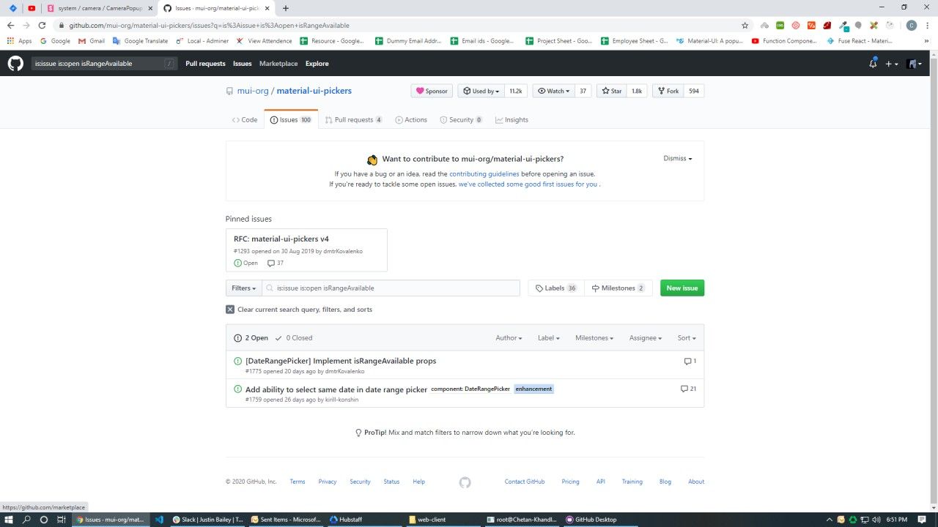The image size is (938, 527).
Task: Click the green New issue button
Action: point(682,288)
